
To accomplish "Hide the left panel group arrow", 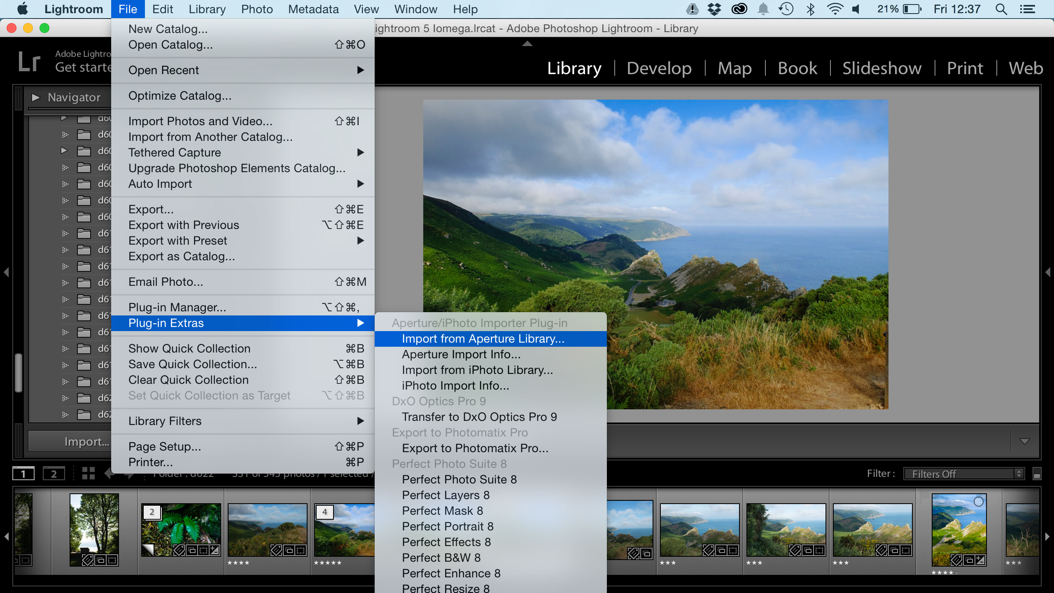I will pyautogui.click(x=6, y=272).
